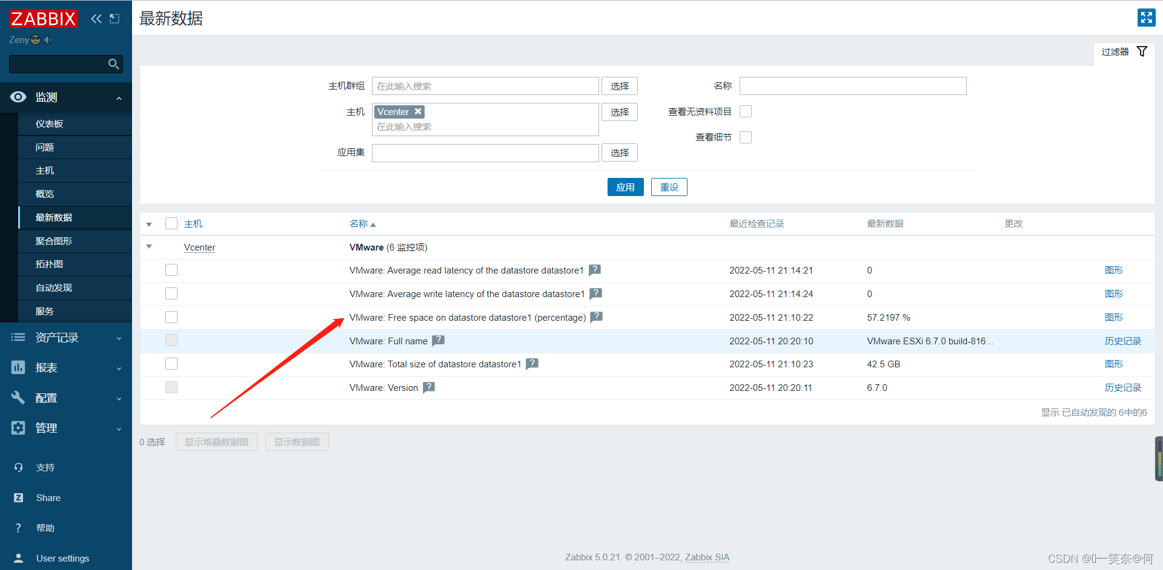
Task: Open Maps menu item
Action: pyautogui.click(x=75, y=264)
